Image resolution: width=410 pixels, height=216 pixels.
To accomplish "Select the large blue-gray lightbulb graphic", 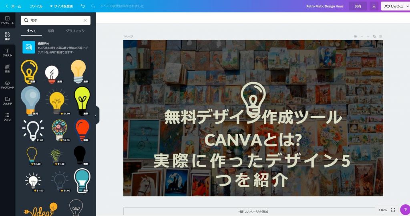I will 30,101.
